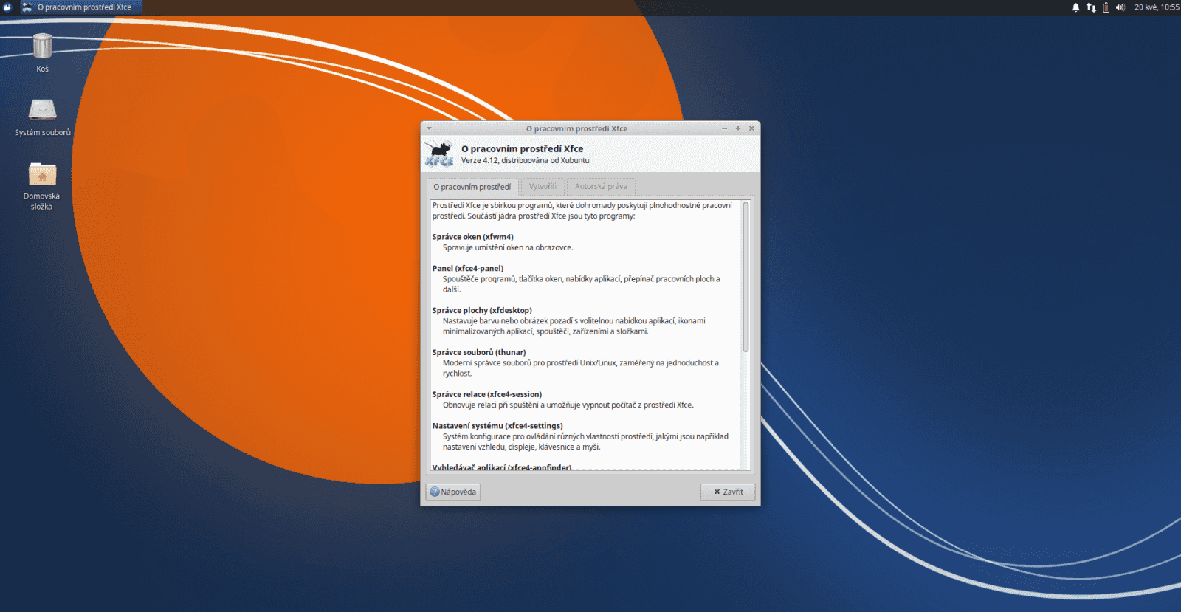The image size is (1181, 612).
Task: Switch to the Vytvořili tab
Action: (543, 187)
